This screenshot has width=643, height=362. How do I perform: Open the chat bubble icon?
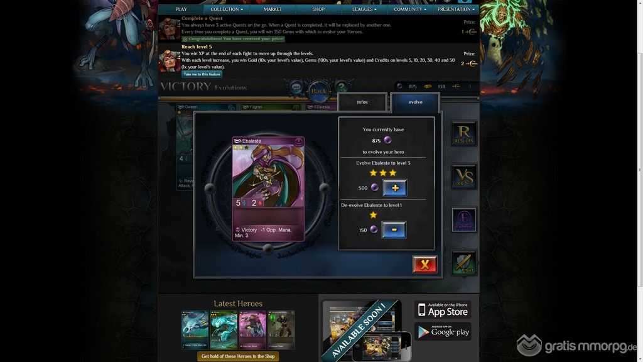click(296, 87)
